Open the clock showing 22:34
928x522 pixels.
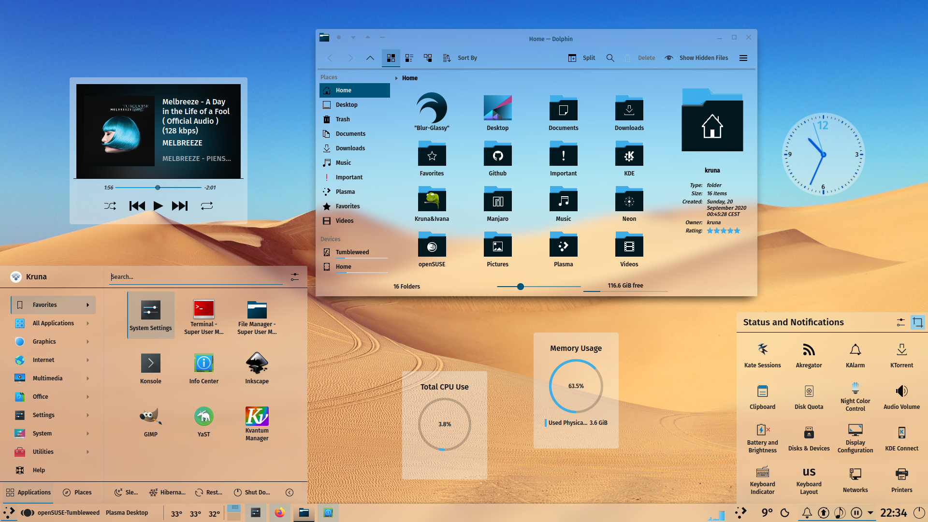coord(893,513)
